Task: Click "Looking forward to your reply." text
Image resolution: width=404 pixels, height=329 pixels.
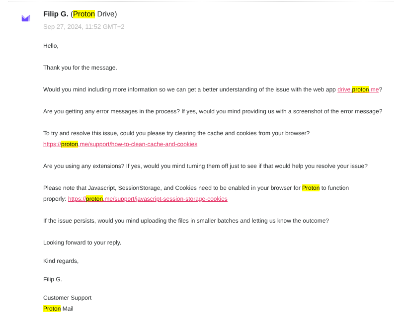Action: pyautogui.click(x=82, y=243)
